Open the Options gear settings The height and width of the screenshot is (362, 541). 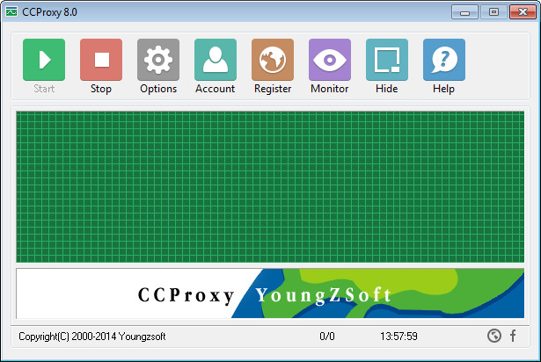point(158,60)
